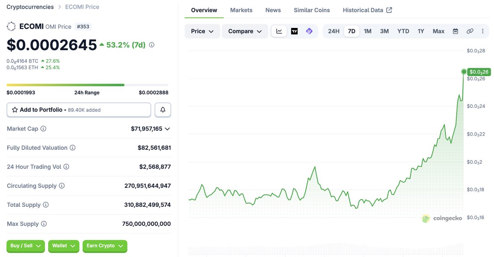Switch to the News tab
The image size is (494, 257).
273,10
